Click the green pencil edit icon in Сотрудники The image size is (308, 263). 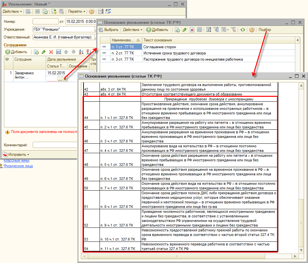[43, 52]
